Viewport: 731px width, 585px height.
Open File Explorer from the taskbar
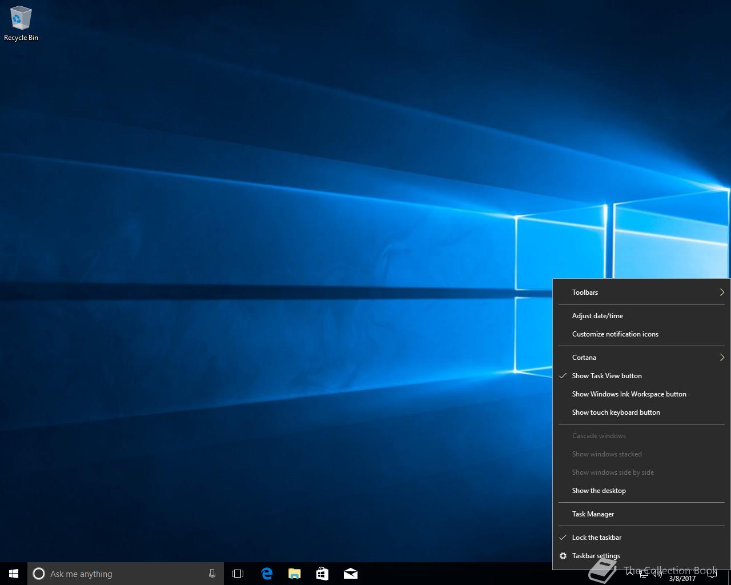tap(294, 574)
